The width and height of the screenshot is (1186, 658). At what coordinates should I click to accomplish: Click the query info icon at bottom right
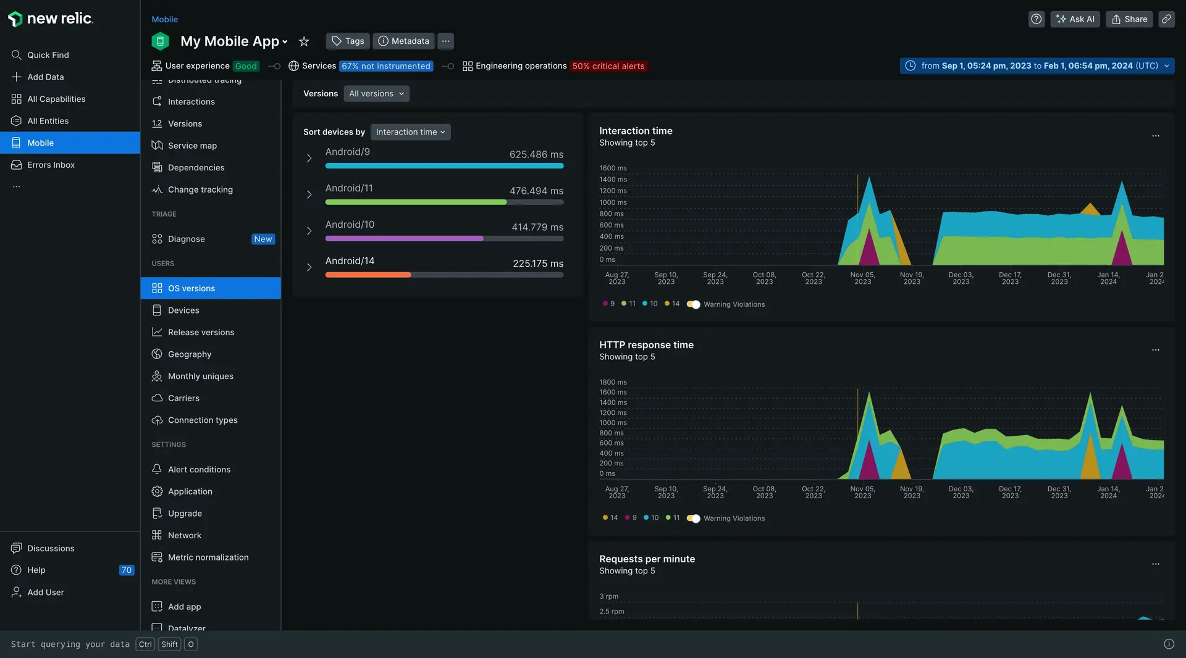[1169, 644]
